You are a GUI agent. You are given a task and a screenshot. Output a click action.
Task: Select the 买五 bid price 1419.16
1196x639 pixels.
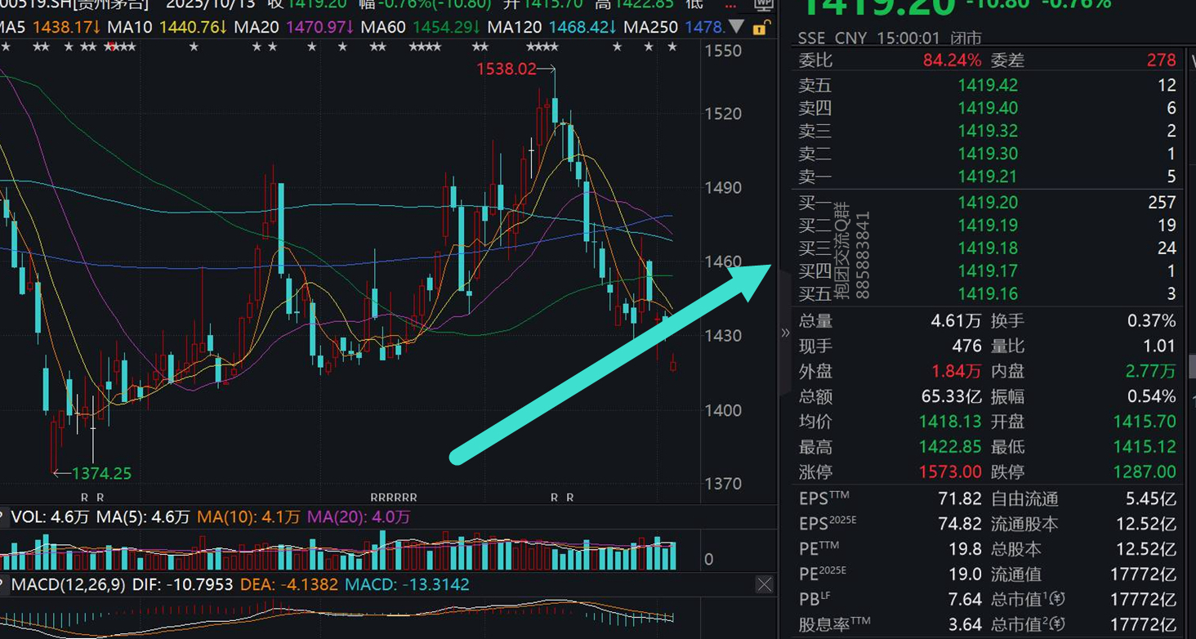pos(988,293)
